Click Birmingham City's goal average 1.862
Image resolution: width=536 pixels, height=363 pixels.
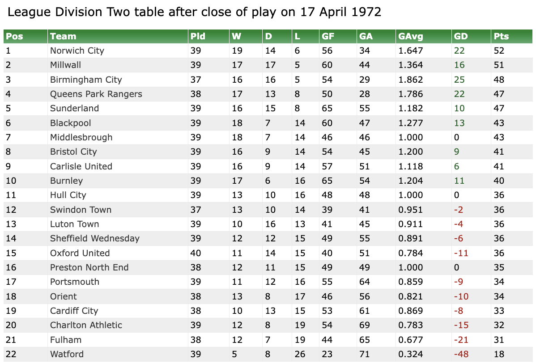click(x=410, y=80)
